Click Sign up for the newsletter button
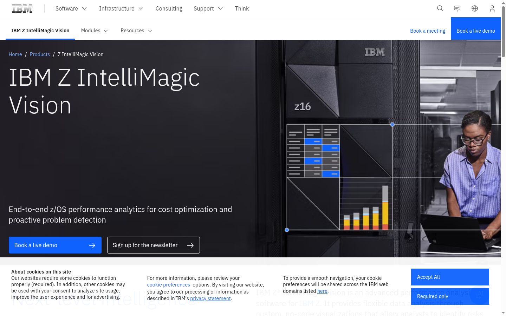This screenshot has width=506, height=316. [154, 245]
